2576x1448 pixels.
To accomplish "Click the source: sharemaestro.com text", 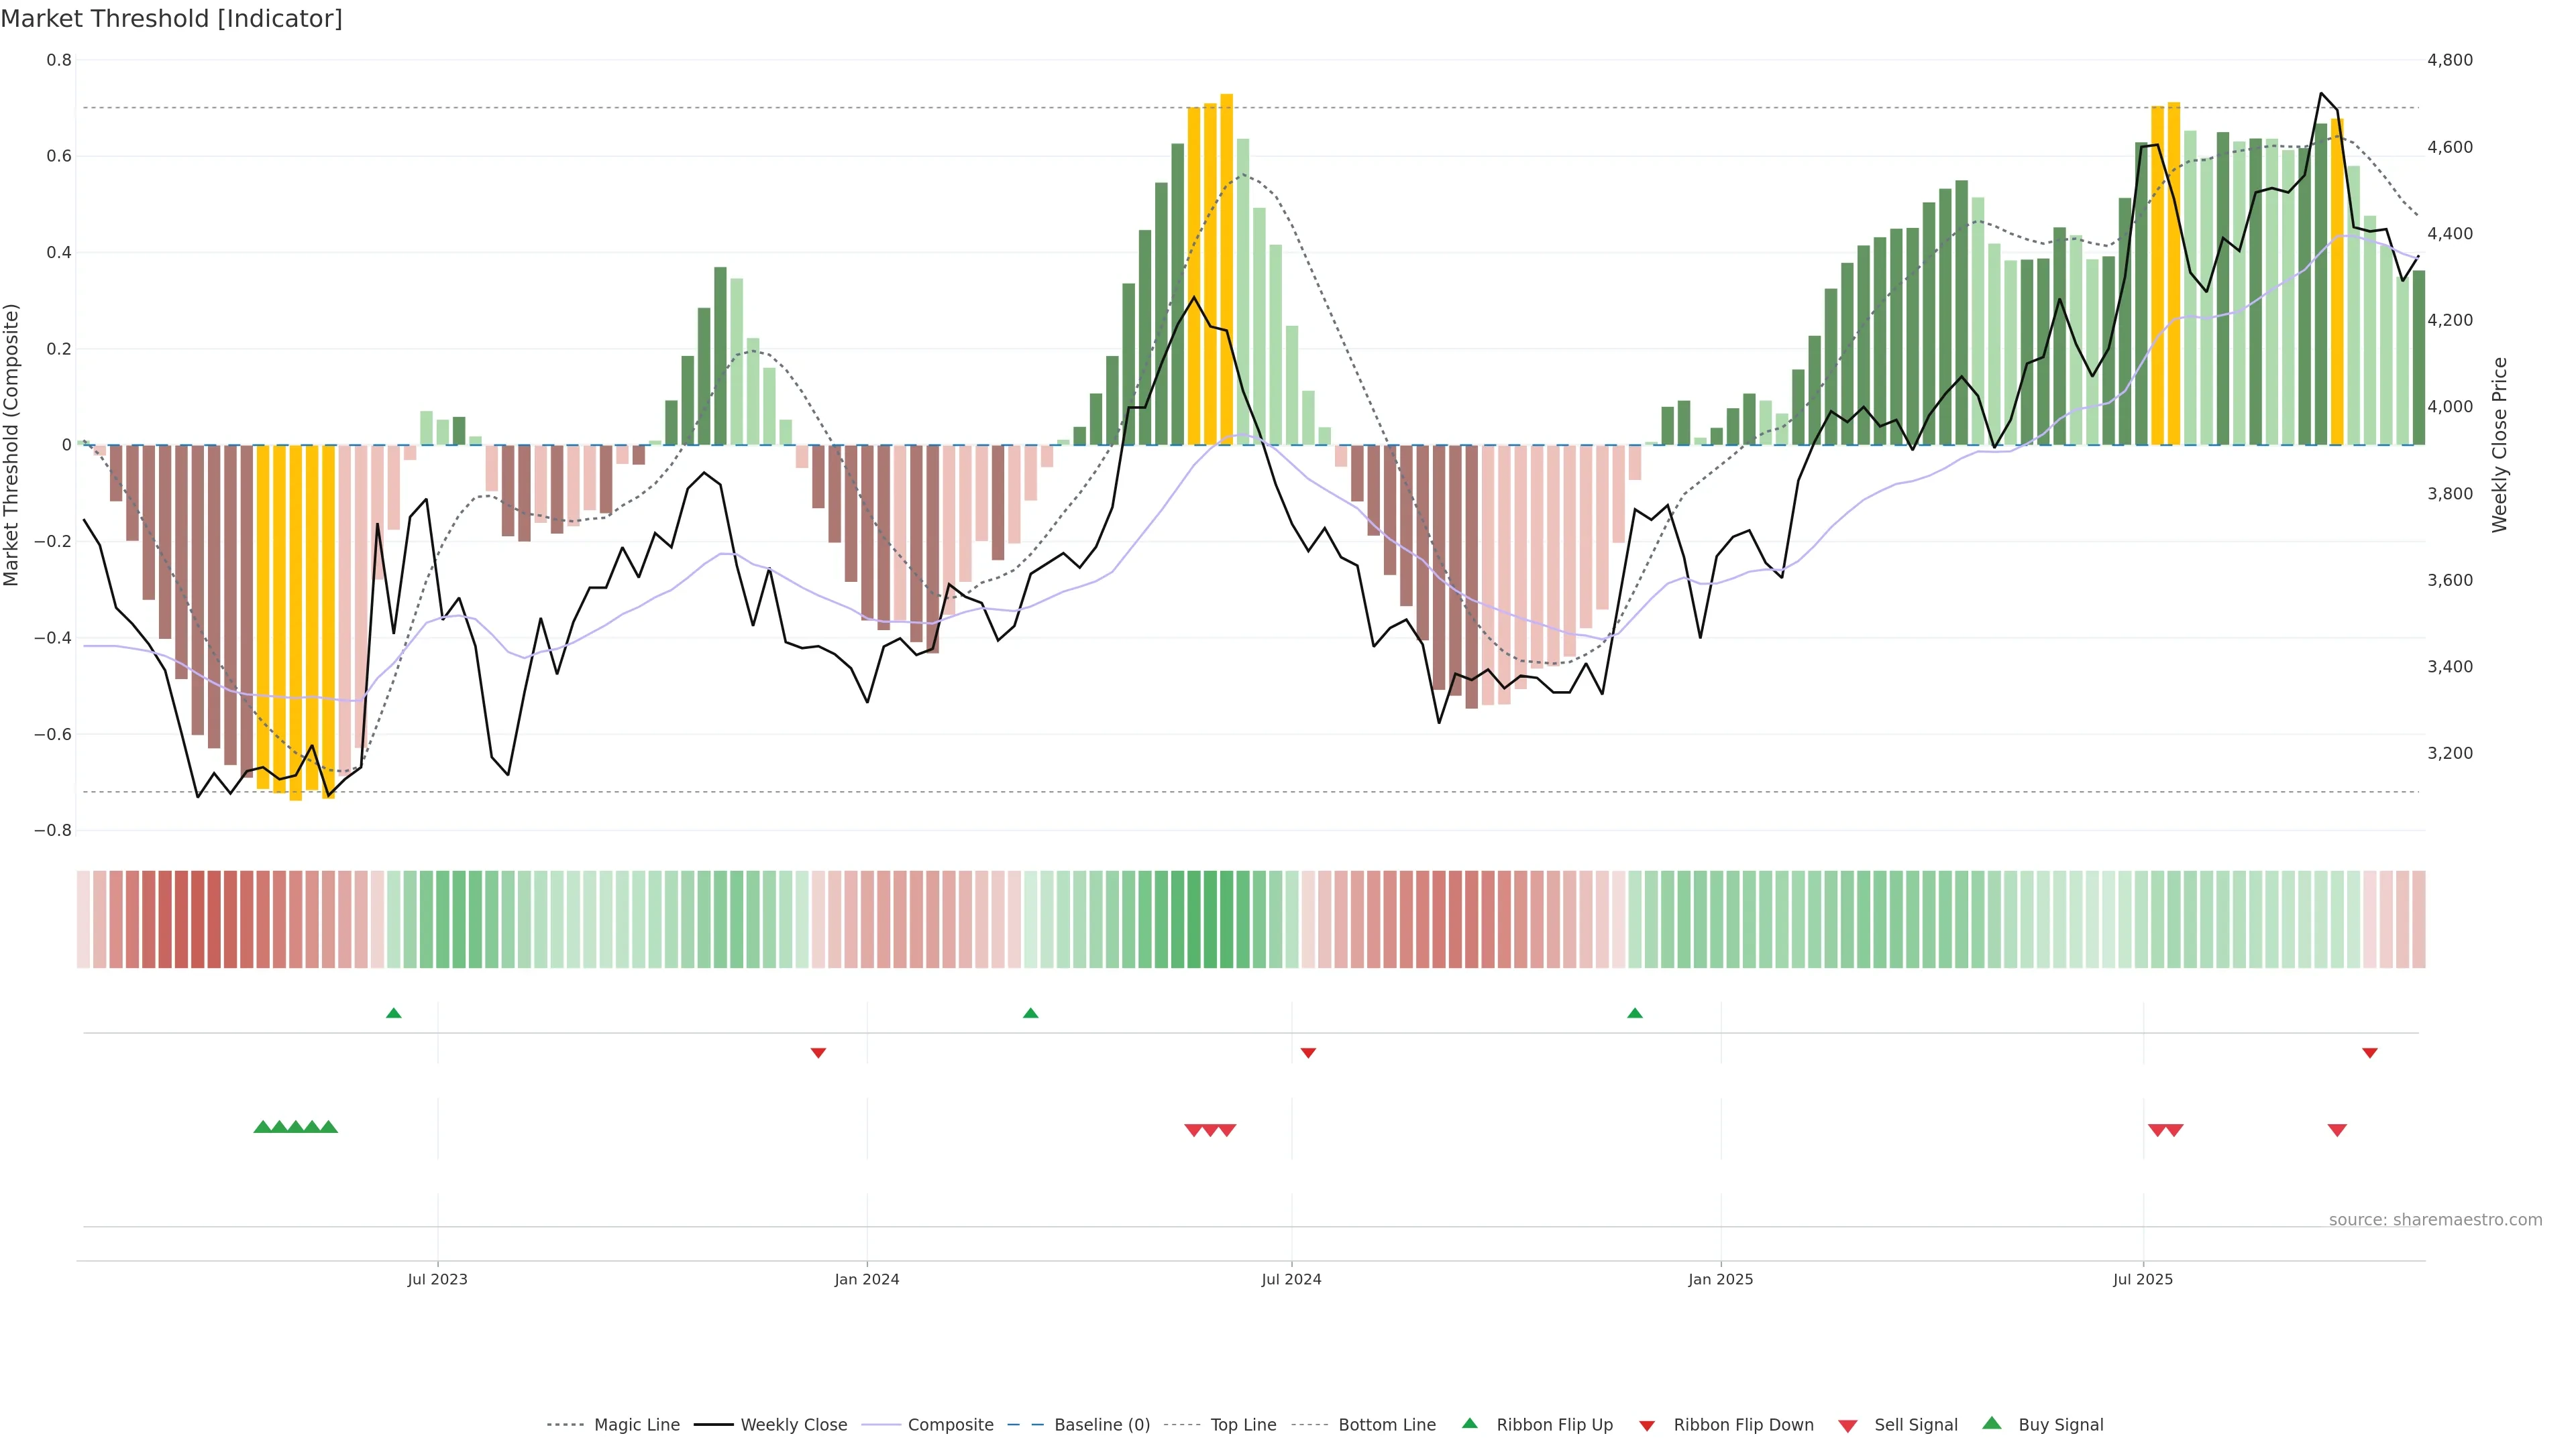I will 2435,1220.
